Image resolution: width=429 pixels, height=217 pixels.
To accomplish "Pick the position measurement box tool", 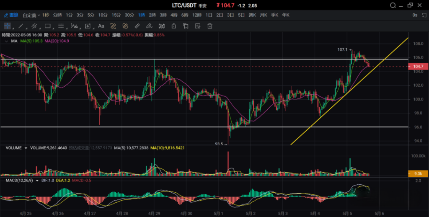I will point(88,26).
